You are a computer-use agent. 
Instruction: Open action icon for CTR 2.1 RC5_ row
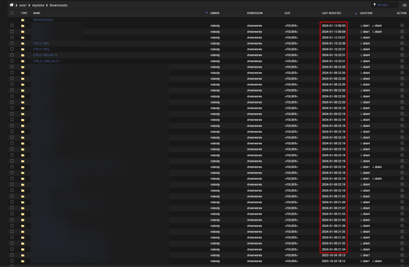402,49
